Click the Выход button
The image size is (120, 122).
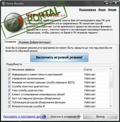[100, 117]
